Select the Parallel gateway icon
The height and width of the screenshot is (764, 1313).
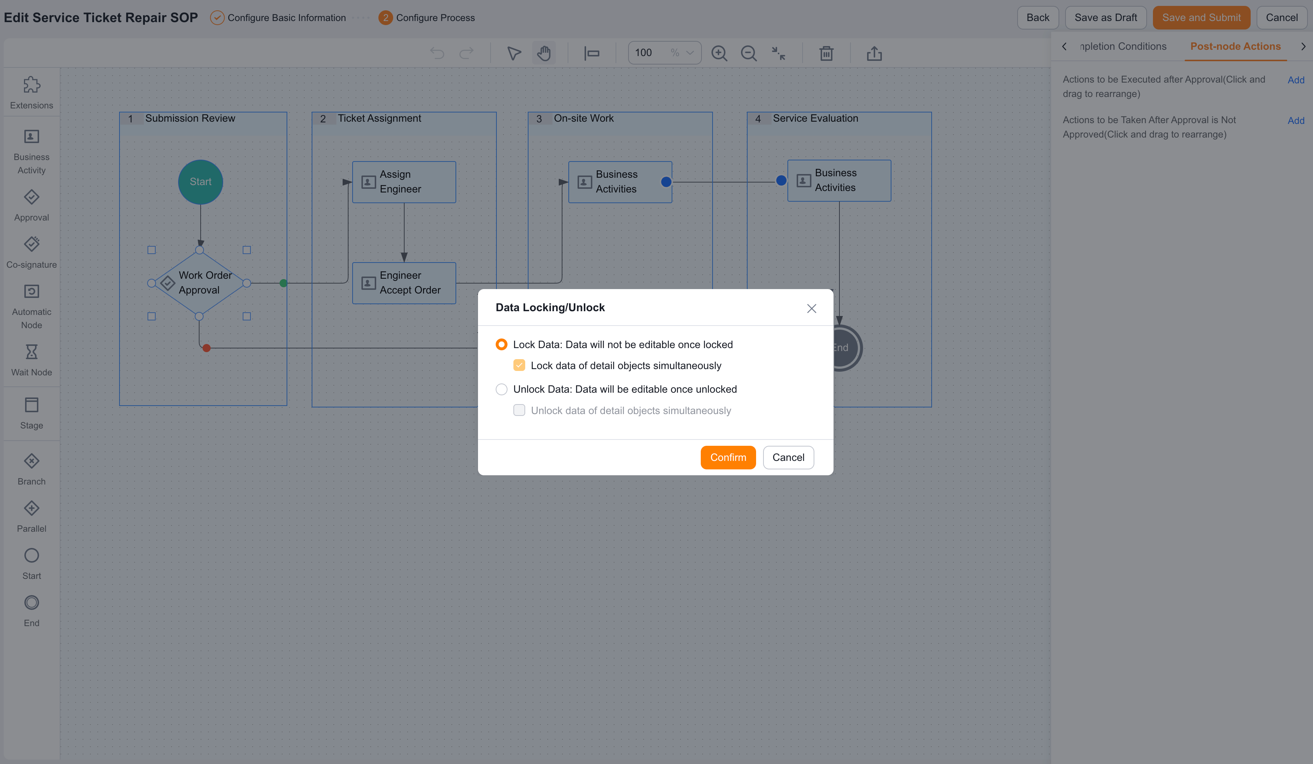pos(31,508)
